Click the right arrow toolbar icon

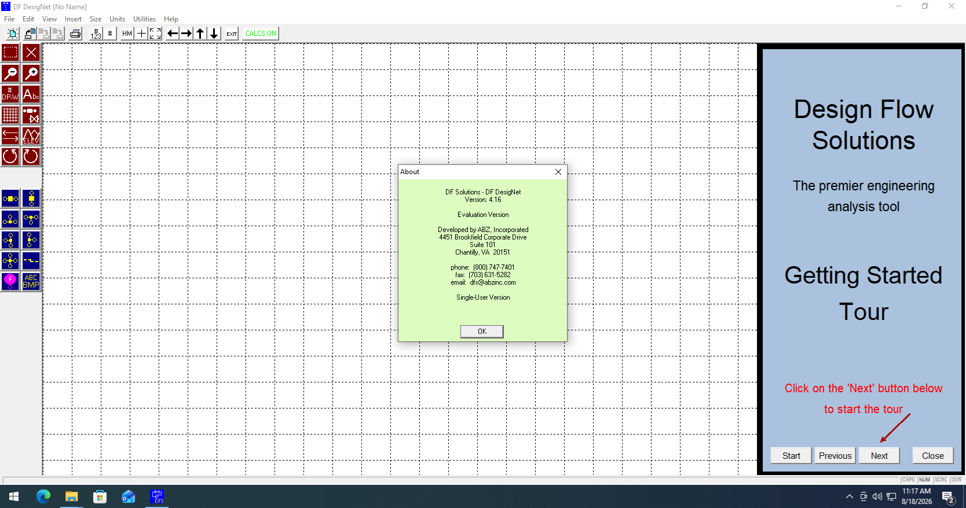186,34
